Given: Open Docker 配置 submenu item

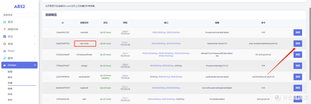Looking at the screenshot, I should (10, 72).
